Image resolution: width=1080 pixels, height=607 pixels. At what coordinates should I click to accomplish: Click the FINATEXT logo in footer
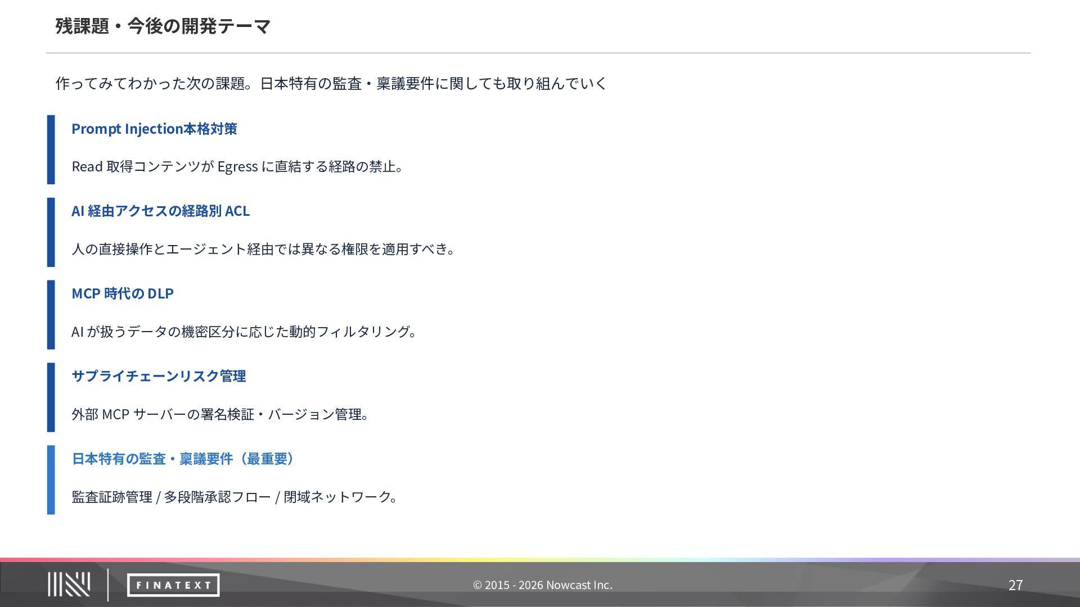point(173,585)
